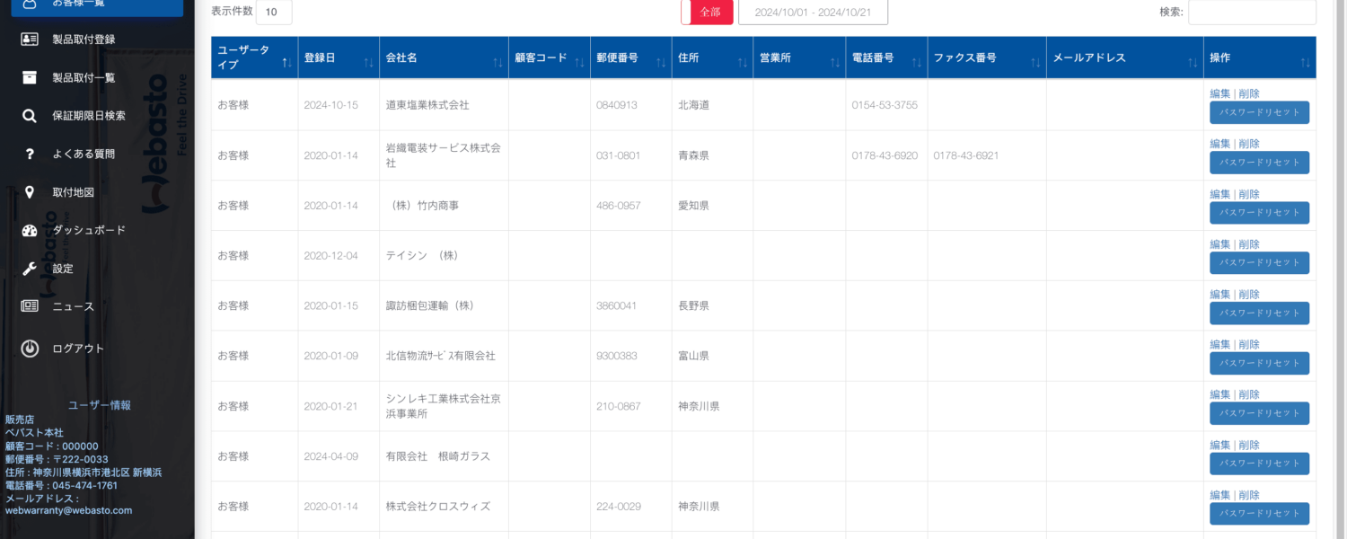This screenshot has height=539, width=1347.
Task: Reset password for シンレキ工業株式会社京浜事業所
Action: point(1259,414)
